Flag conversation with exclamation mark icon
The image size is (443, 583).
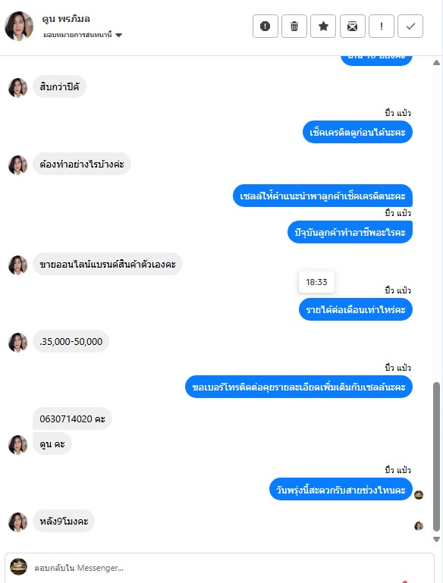[x=382, y=27]
